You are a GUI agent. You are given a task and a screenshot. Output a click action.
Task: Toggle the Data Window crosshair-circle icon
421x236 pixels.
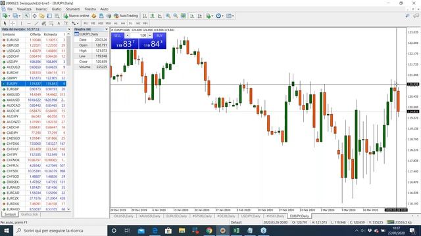pos(35,16)
